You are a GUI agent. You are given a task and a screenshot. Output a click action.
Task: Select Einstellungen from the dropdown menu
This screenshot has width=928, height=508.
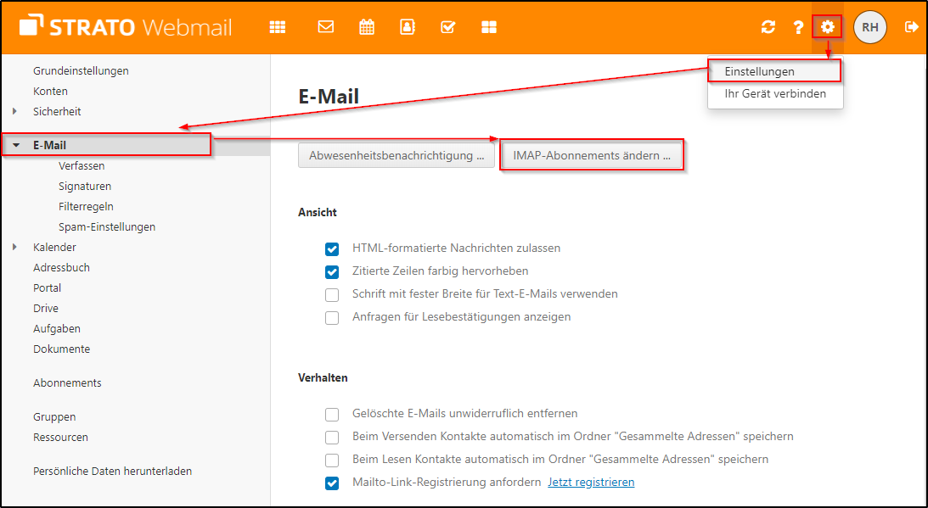(x=760, y=72)
